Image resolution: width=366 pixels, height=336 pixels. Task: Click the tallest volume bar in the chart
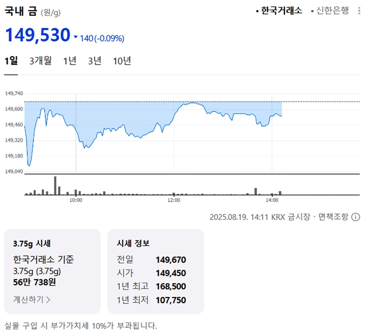[x=55, y=186]
